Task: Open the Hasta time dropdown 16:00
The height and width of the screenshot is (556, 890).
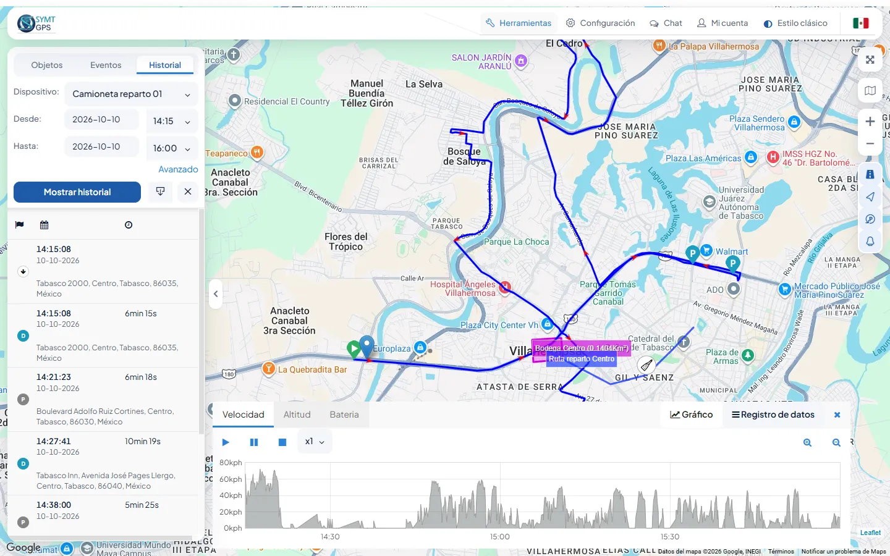Action: point(172,148)
